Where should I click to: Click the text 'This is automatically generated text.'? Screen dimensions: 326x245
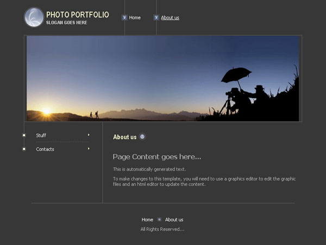point(149,169)
